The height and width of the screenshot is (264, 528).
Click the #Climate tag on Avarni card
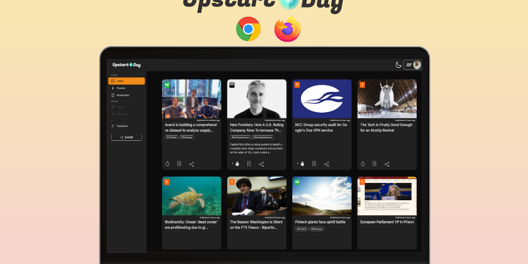coord(171,137)
